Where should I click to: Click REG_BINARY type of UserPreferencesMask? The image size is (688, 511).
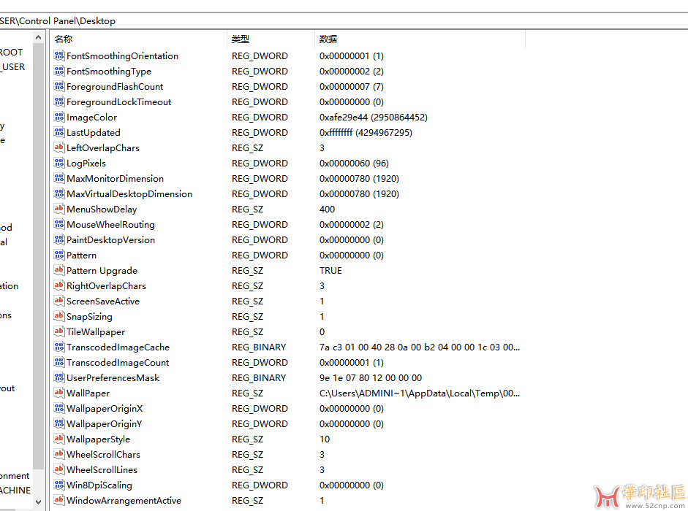(x=259, y=377)
